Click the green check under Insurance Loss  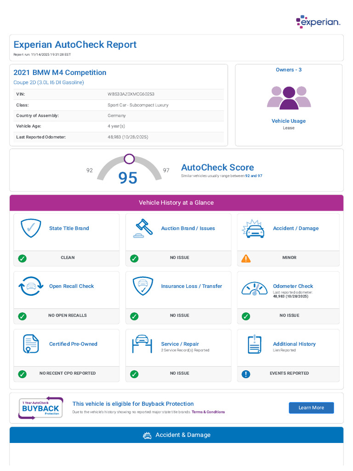tap(134, 316)
